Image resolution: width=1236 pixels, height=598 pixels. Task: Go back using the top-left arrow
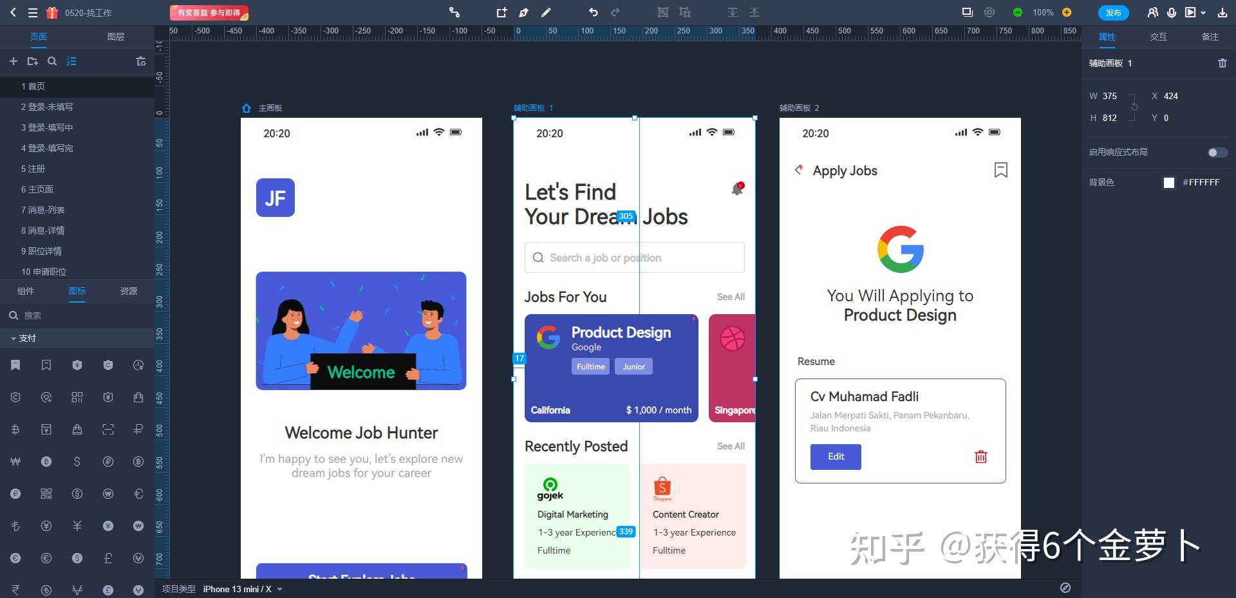[14, 12]
